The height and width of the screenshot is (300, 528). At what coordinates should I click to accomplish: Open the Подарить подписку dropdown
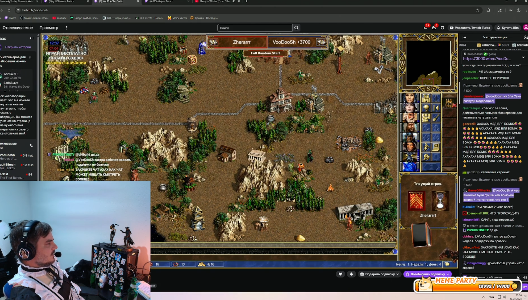379,274
